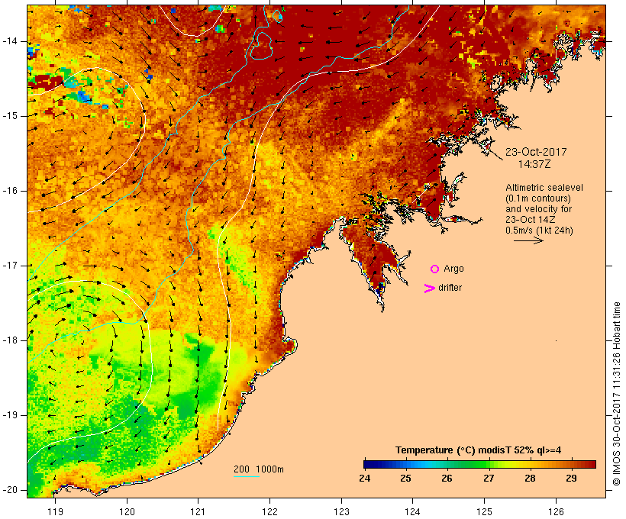Image resolution: width=626 pixels, height=519 pixels.
Task: Click the 0.5m/s velocity scale arrow
Action: [x=528, y=240]
